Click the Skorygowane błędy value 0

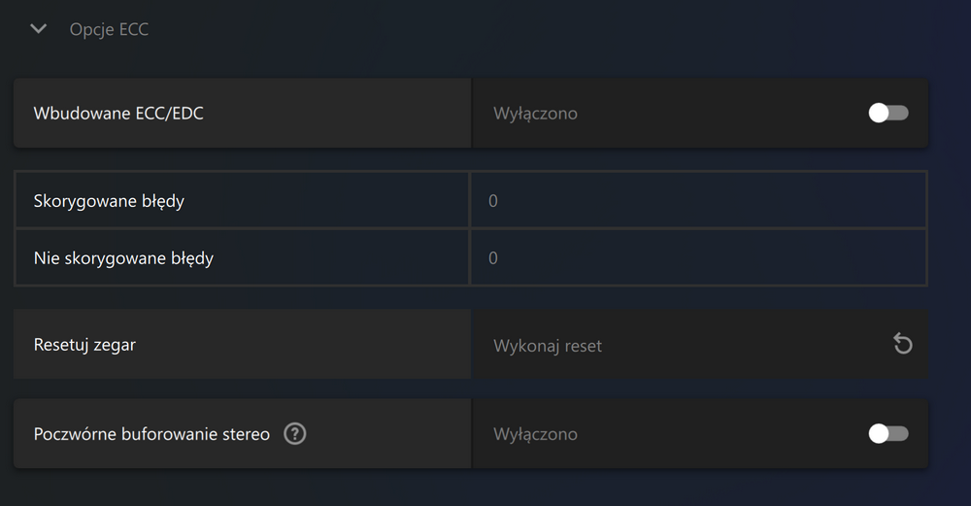pos(493,201)
